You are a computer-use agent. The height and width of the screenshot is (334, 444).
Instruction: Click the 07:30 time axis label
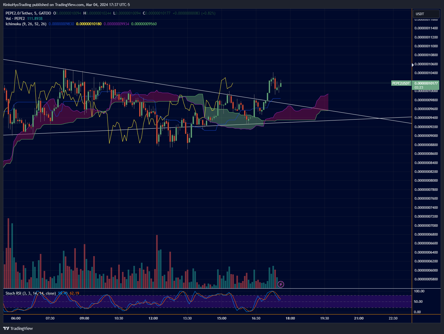pos(50,318)
